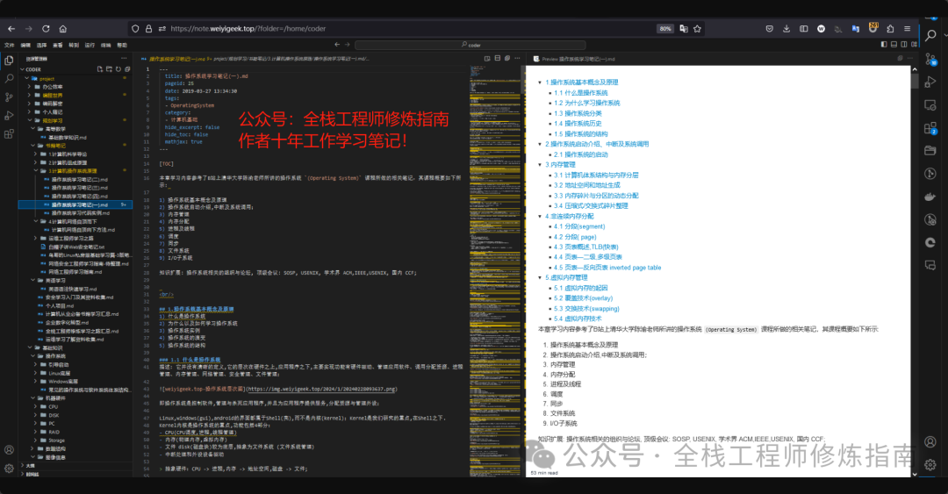Open the Docker icon in the right sidebar
Screen dimensions: 948x494
point(930,197)
